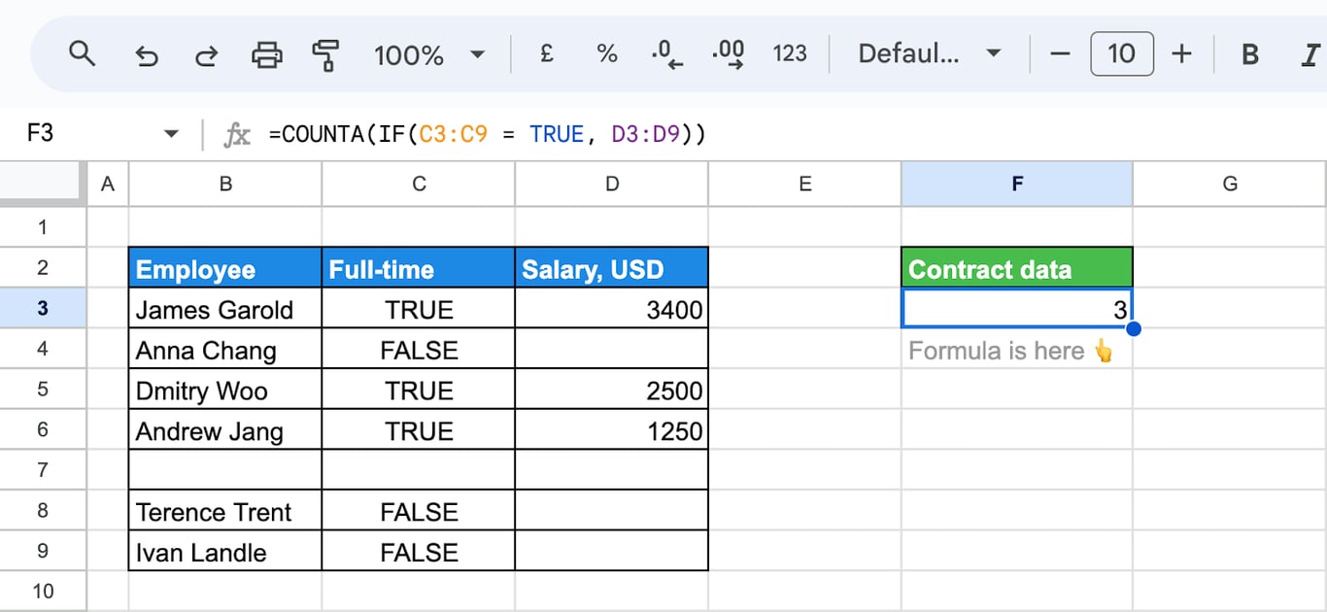Increase decimal places
This screenshot has width=1327, height=612.
click(729, 53)
